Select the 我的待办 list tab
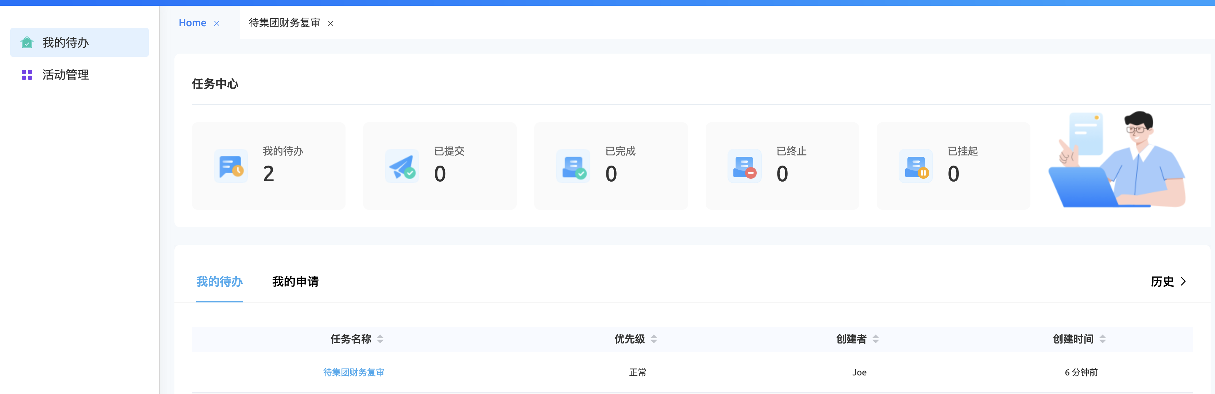This screenshot has width=1215, height=394. click(x=219, y=282)
